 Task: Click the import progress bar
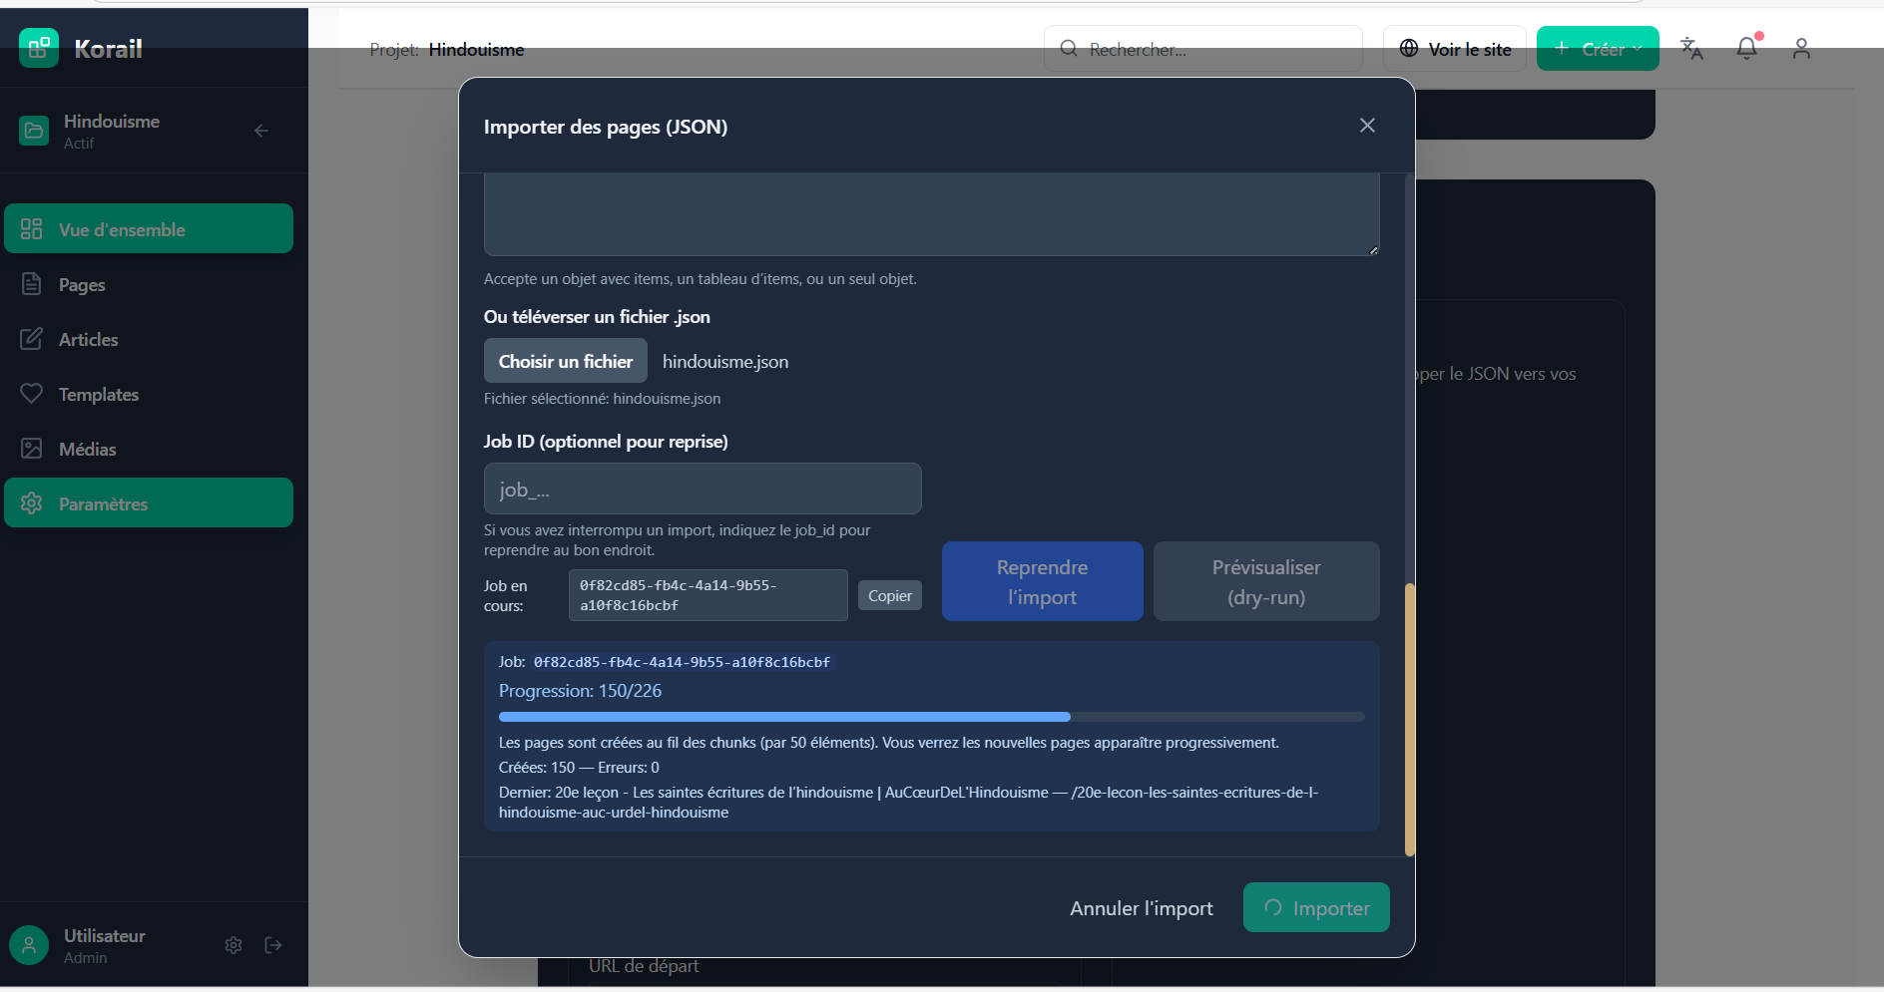(931, 717)
